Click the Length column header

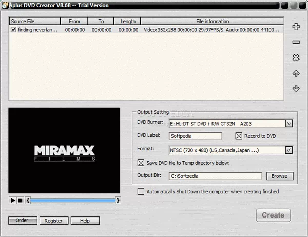click(x=127, y=21)
